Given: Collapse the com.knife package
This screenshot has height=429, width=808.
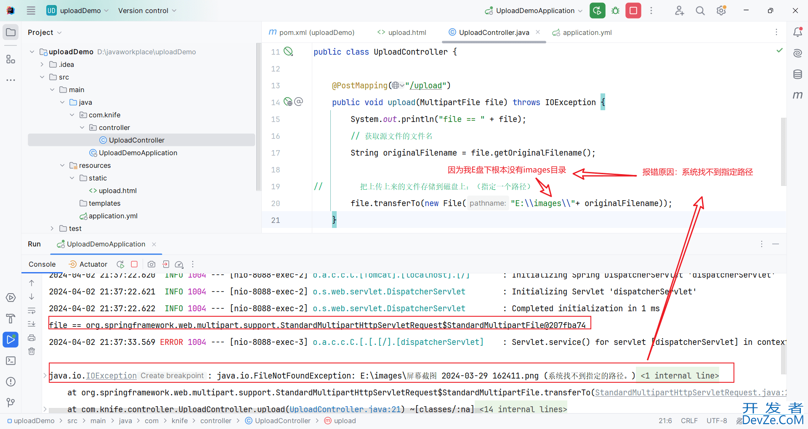Looking at the screenshot, I should (72, 115).
